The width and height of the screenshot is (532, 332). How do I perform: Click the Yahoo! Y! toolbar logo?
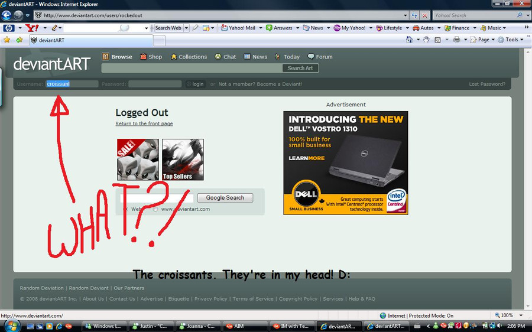[x=33, y=28]
